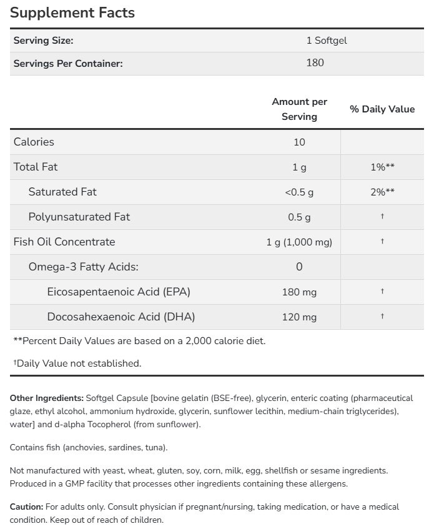Click the 1%** Total Fat daily value

[x=382, y=167]
